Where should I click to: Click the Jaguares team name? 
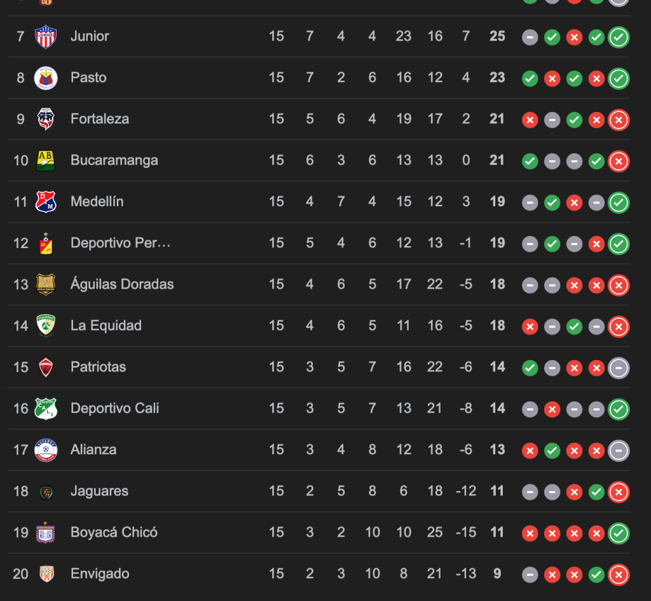99,492
